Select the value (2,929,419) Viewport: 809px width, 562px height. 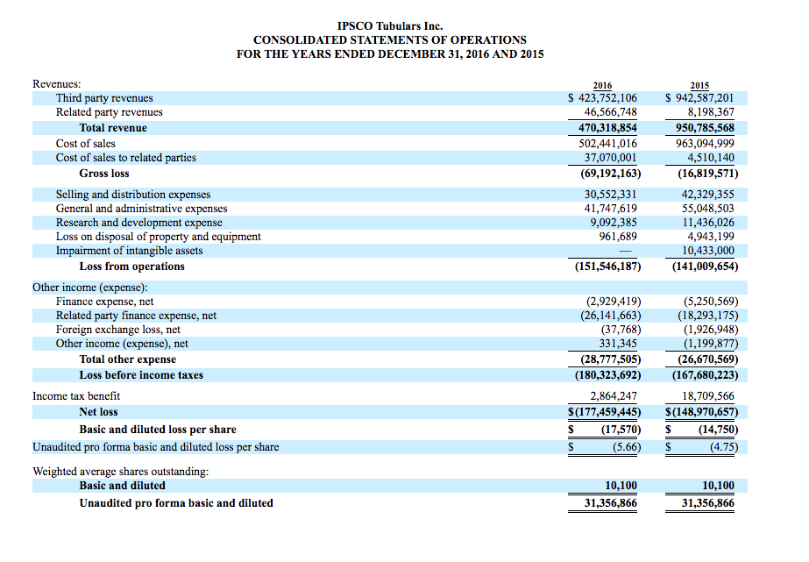pyautogui.click(x=614, y=302)
